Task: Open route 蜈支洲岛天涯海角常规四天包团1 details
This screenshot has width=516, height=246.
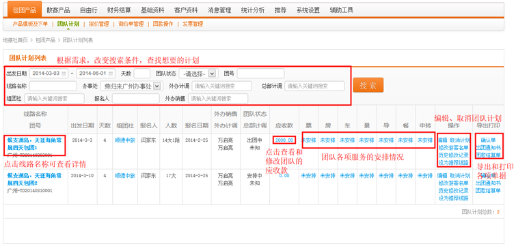Action: 34,144
